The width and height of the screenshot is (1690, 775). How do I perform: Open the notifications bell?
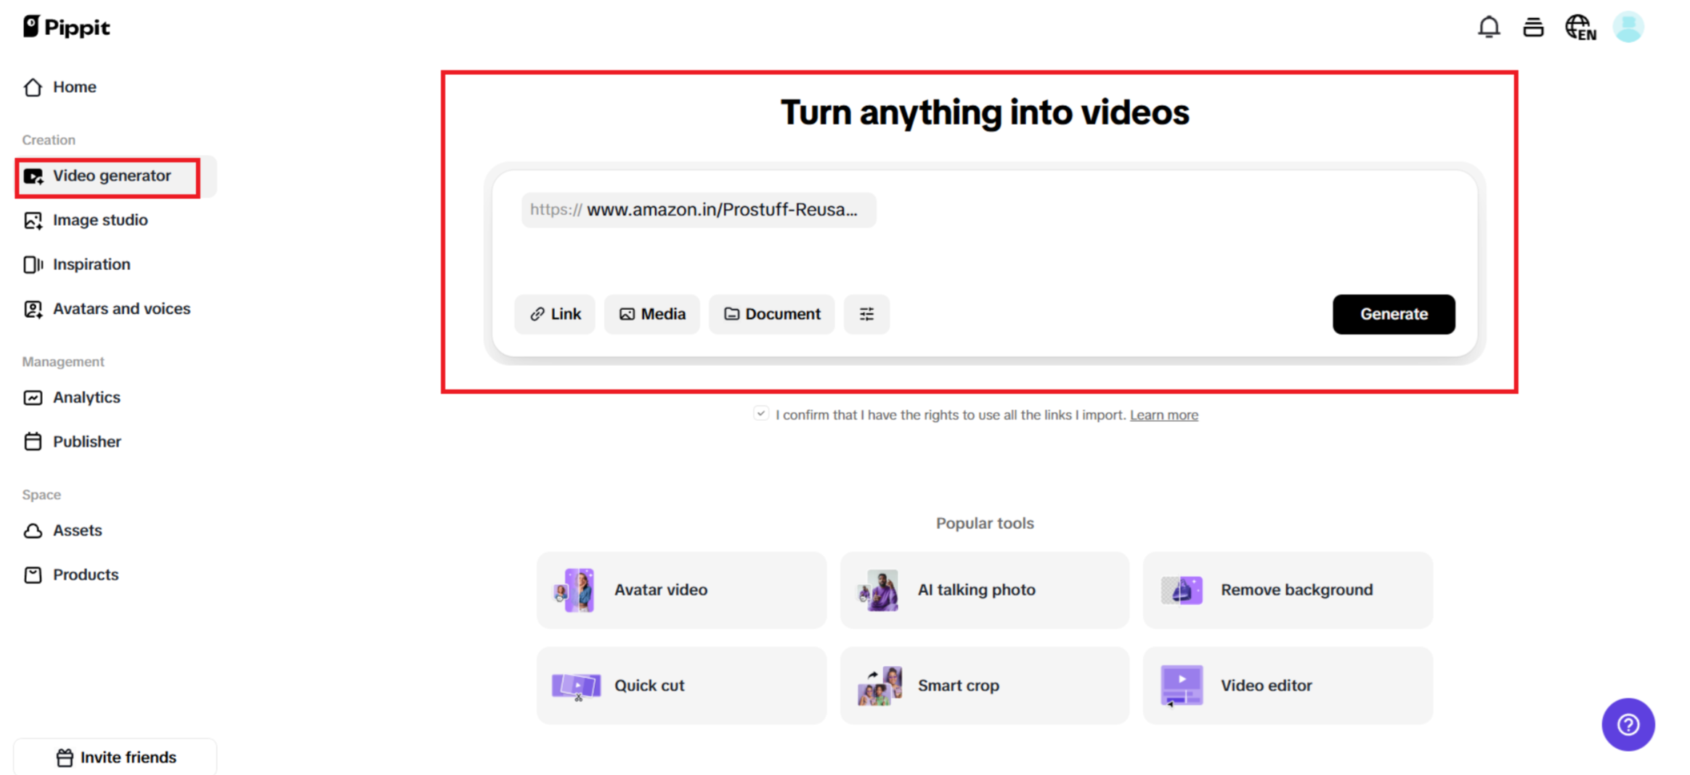tap(1490, 26)
